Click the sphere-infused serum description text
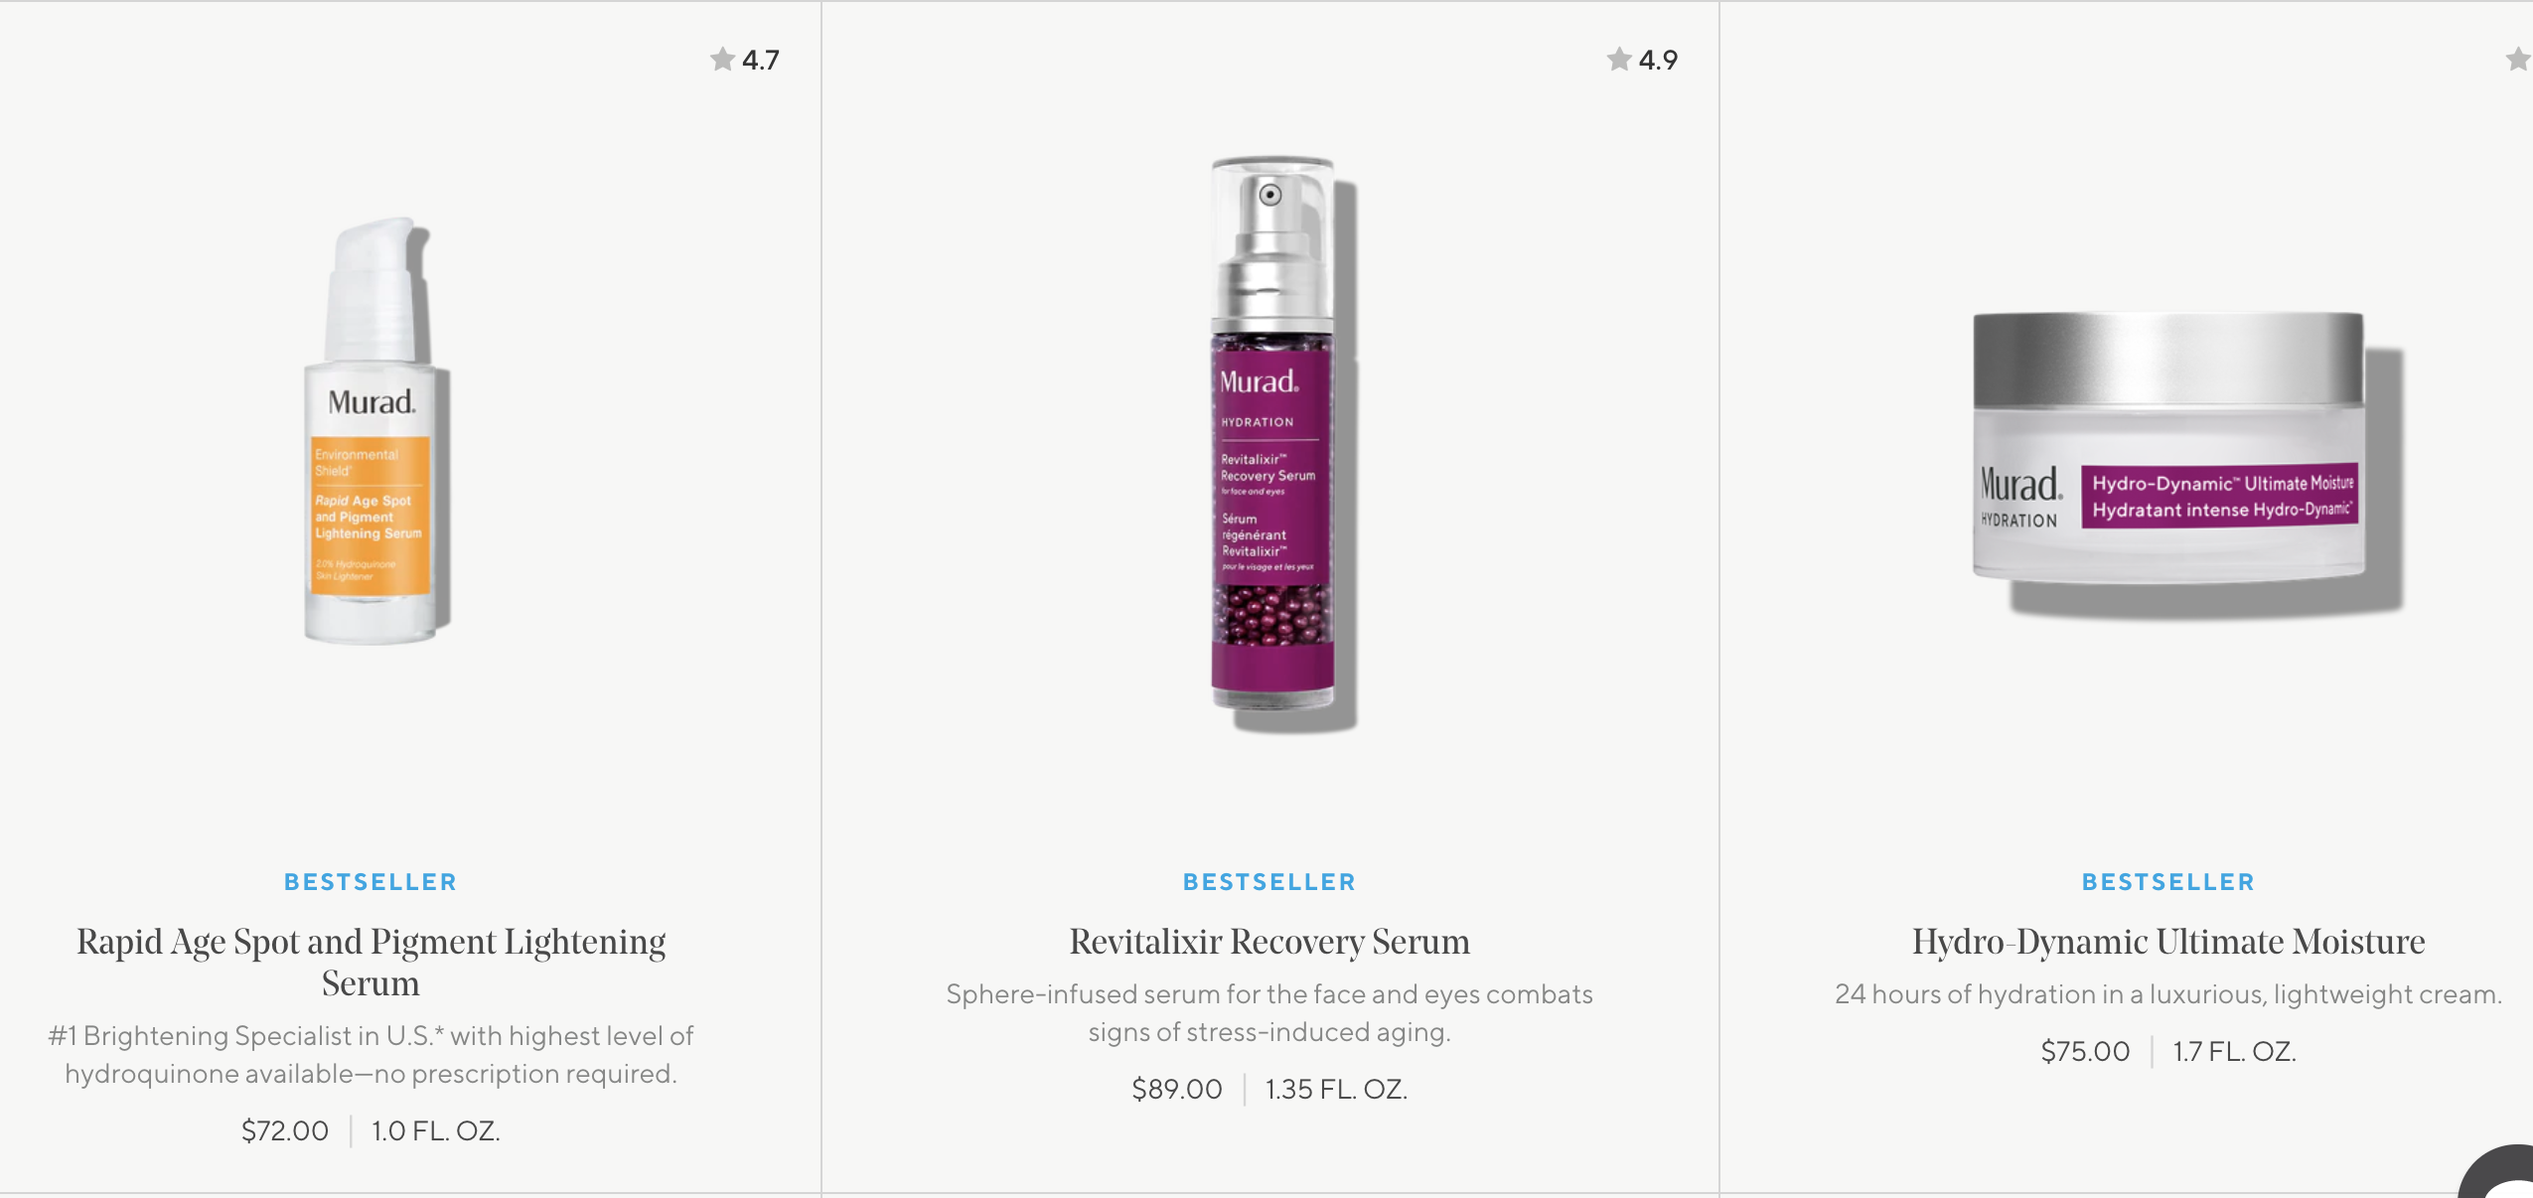The width and height of the screenshot is (2533, 1198). click(x=1269, y=1012)
